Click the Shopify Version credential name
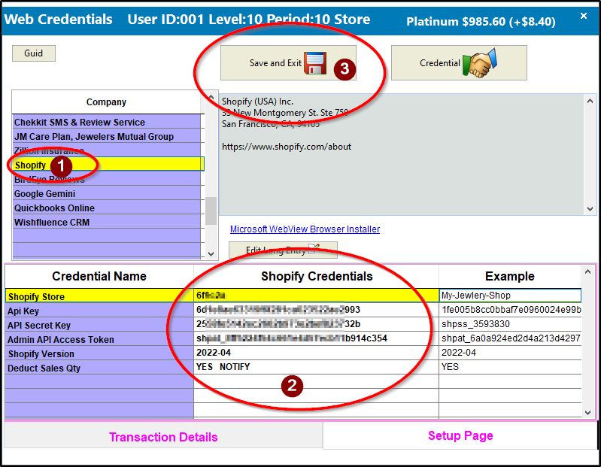Viewport: 601px width, 467px height. click(x=99, y=353)
